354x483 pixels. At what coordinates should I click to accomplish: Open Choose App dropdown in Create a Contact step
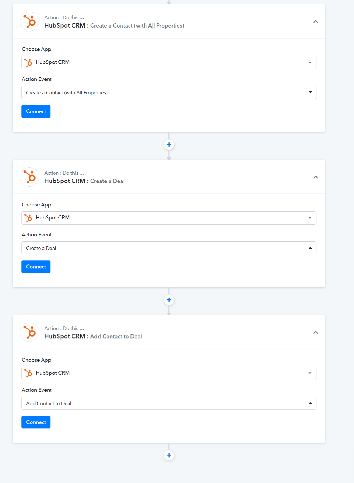coord(169,62)
